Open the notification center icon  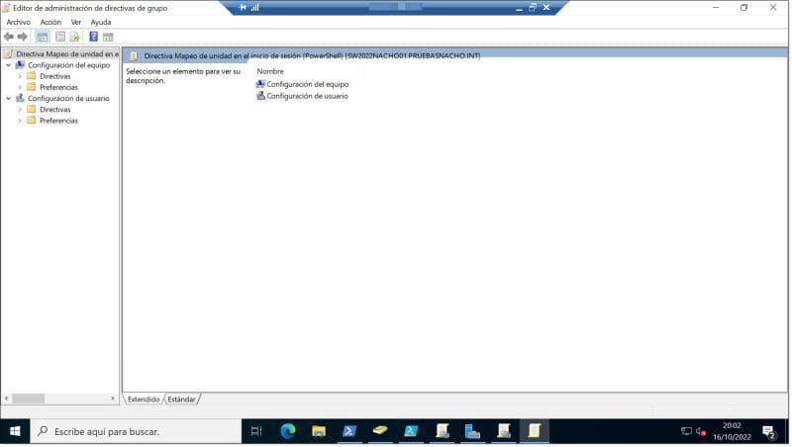pos(769,432)
